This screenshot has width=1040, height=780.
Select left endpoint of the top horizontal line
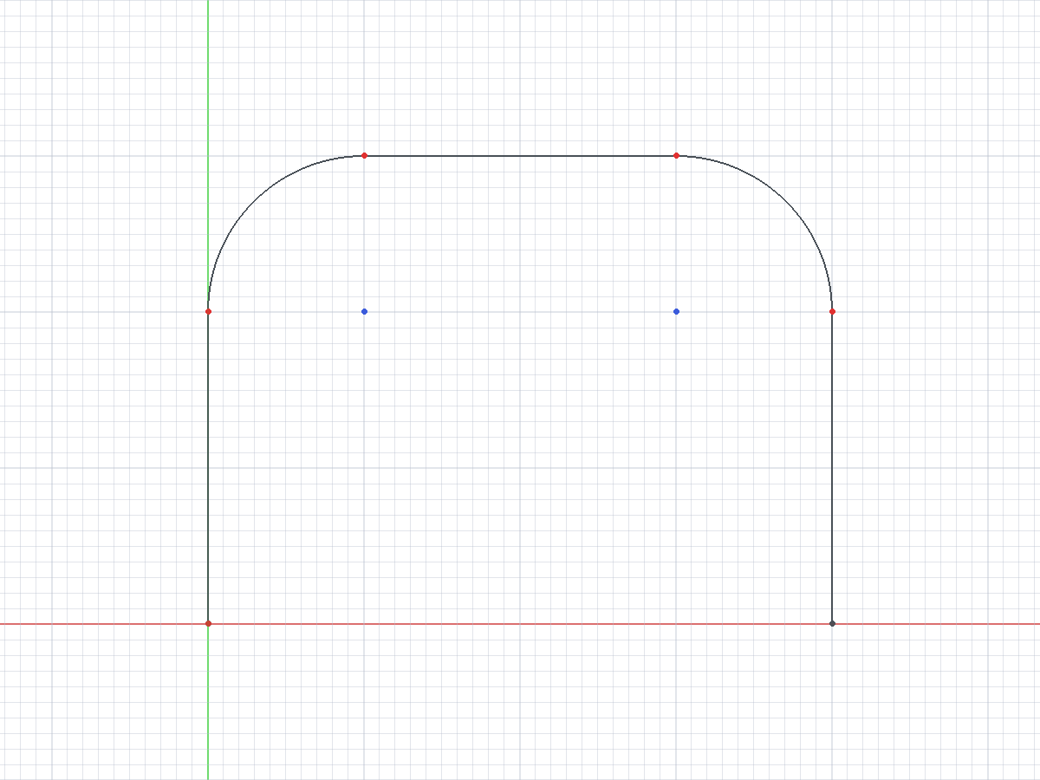click(x=364, y=155)
